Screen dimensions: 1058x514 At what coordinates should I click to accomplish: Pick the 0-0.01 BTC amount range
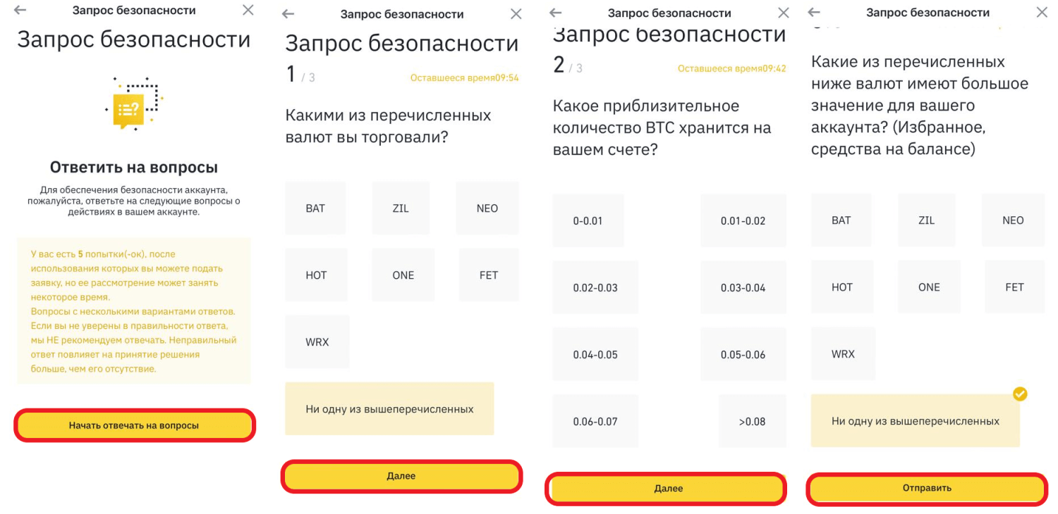tap(588, 221)
